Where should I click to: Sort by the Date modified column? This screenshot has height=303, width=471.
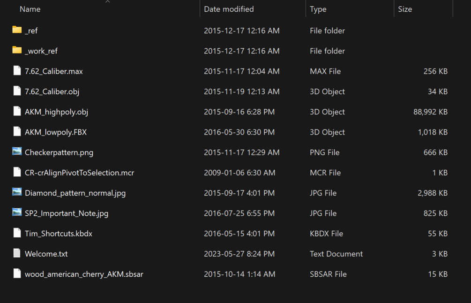pyautogui.click(x=229, y=9)
